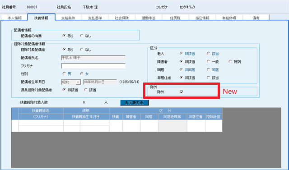Click the spouse フリガナ input field
The image size is (289, 170).
[93, 66]
